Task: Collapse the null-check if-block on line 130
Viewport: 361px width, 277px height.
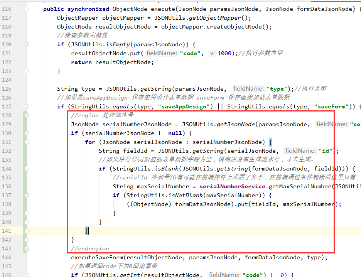Action: (28, 133)
